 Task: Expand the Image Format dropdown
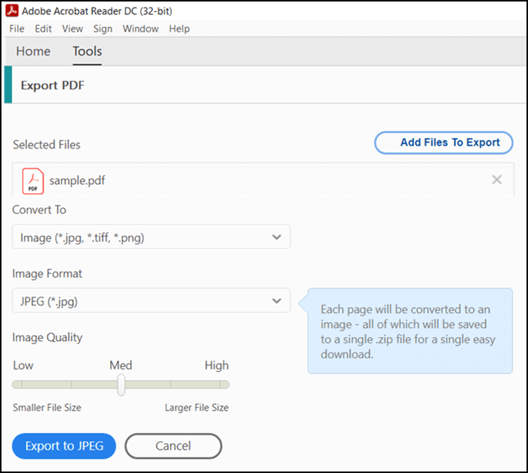point(151,302)
